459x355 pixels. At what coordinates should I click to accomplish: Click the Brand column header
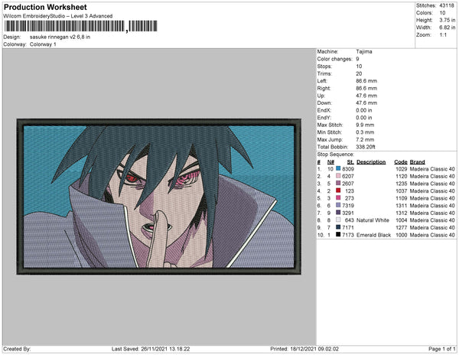[417, 162]
